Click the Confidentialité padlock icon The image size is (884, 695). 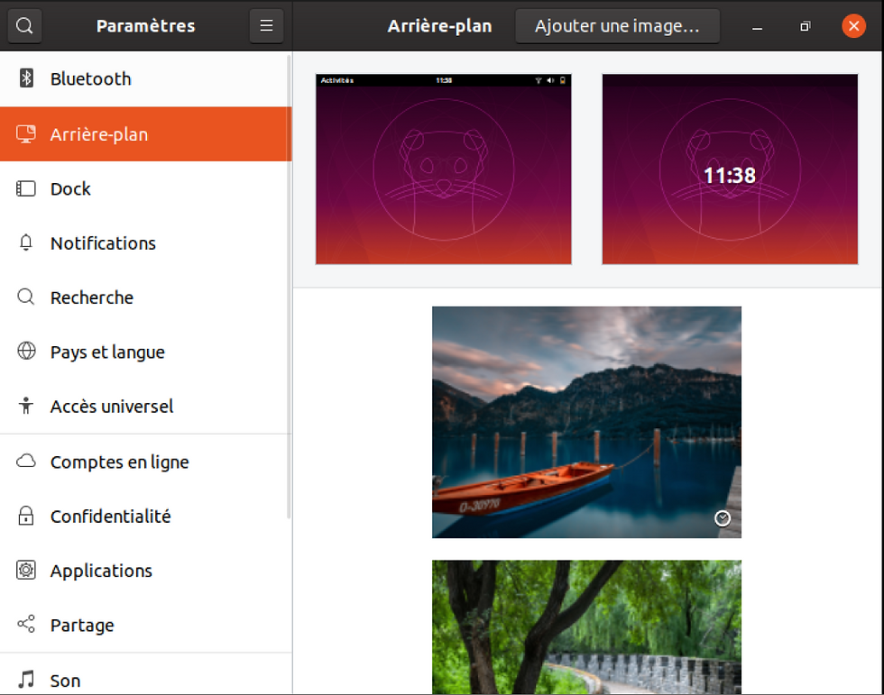tap(26, 516)
